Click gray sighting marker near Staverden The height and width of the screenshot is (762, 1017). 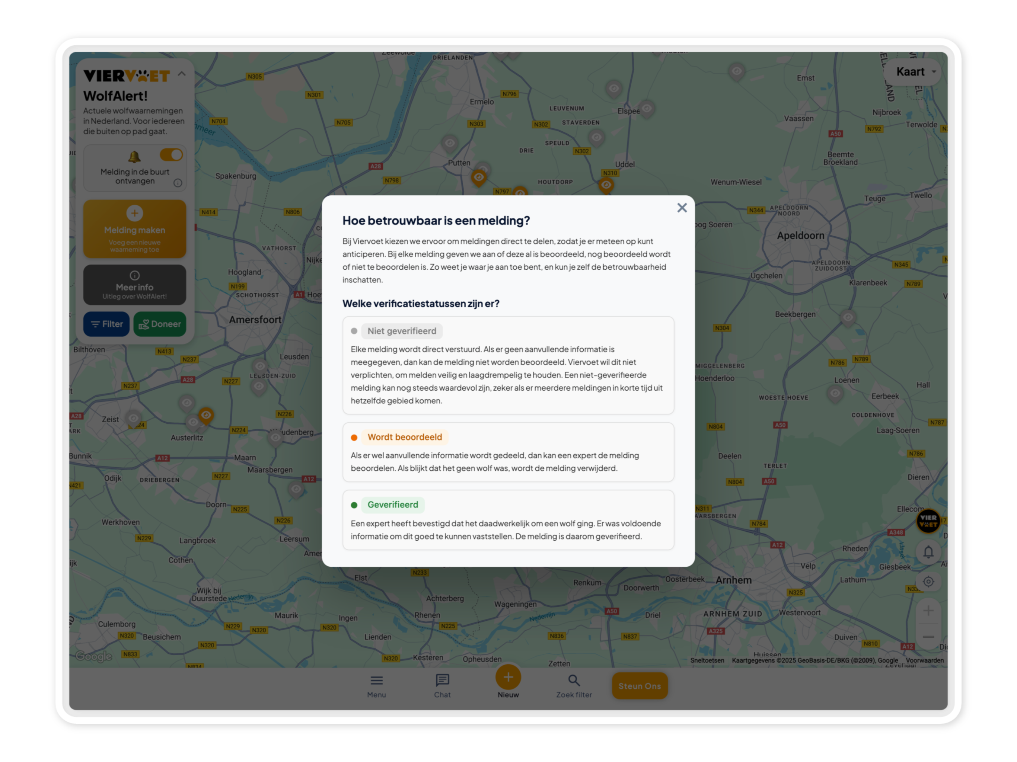click(596, 137)
